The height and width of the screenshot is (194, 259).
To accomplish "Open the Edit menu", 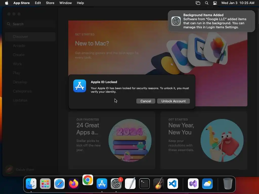I will click(38, 3).
